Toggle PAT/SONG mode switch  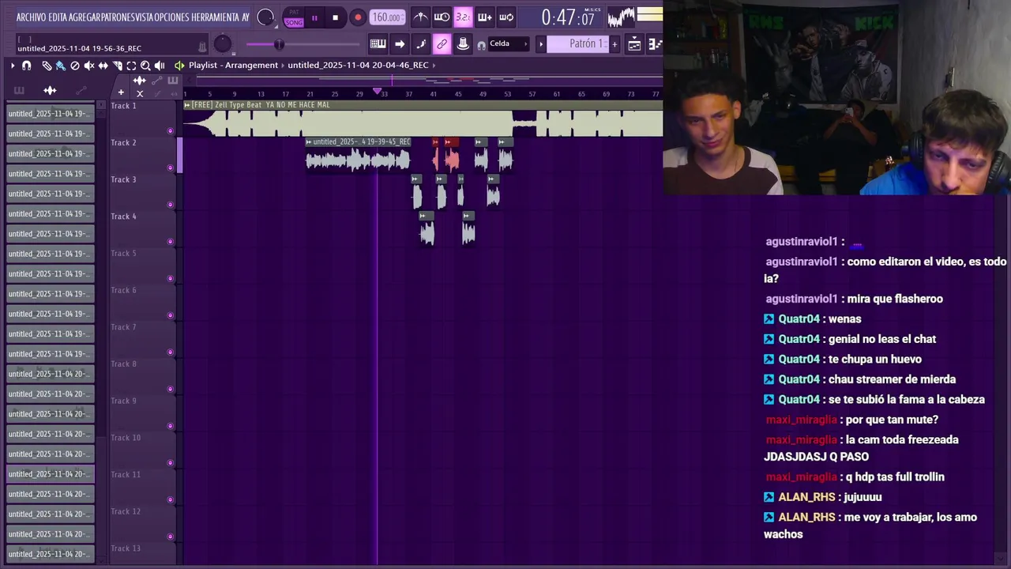[x=294, y=17]
